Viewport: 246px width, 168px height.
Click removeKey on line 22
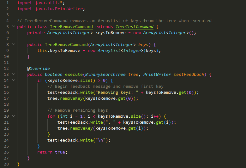[x=81, y=128]
